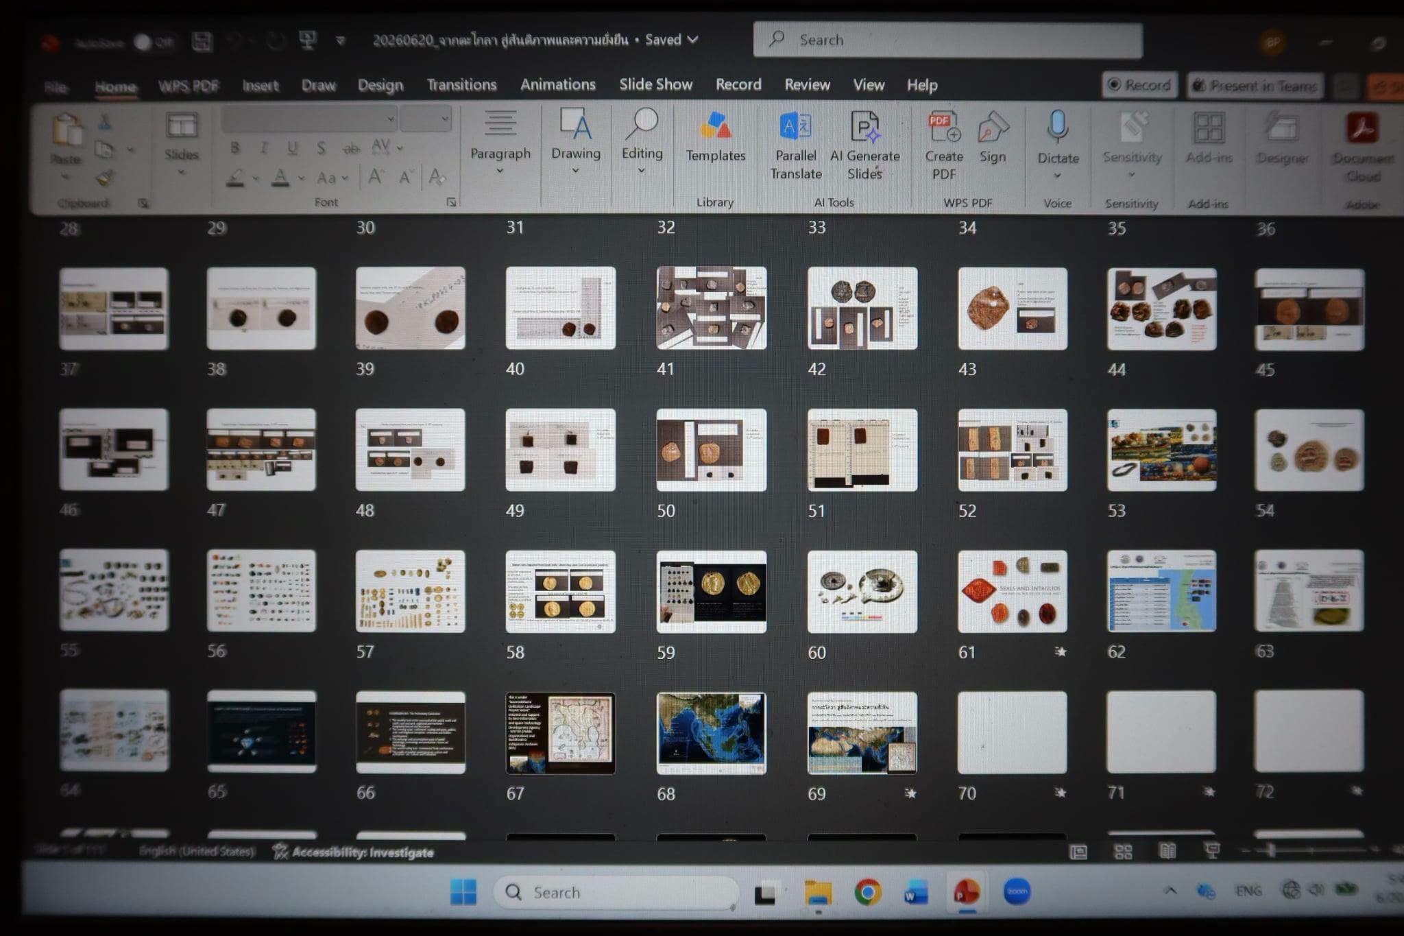Switch to the Insert tab
This screenshot has height=936, width=1404.
pyautogui.click(x=261, y=86)
